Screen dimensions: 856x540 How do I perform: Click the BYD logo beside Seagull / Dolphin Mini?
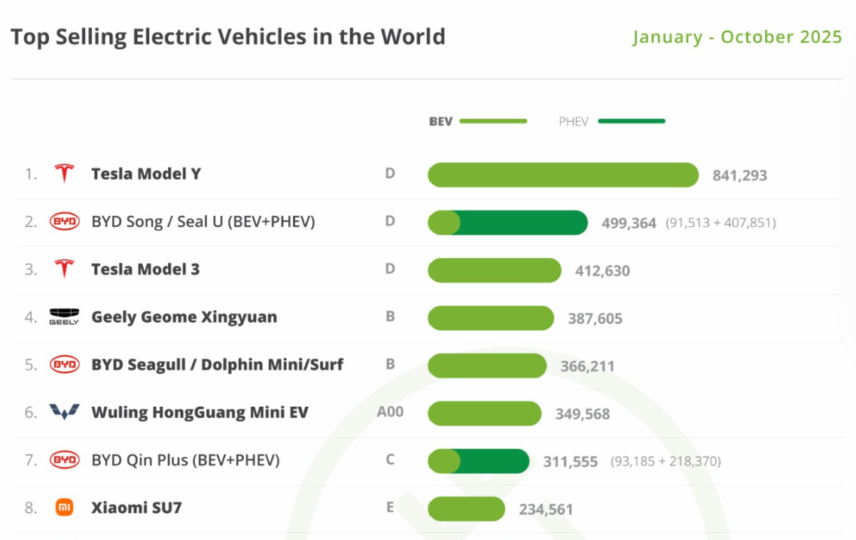64,365
